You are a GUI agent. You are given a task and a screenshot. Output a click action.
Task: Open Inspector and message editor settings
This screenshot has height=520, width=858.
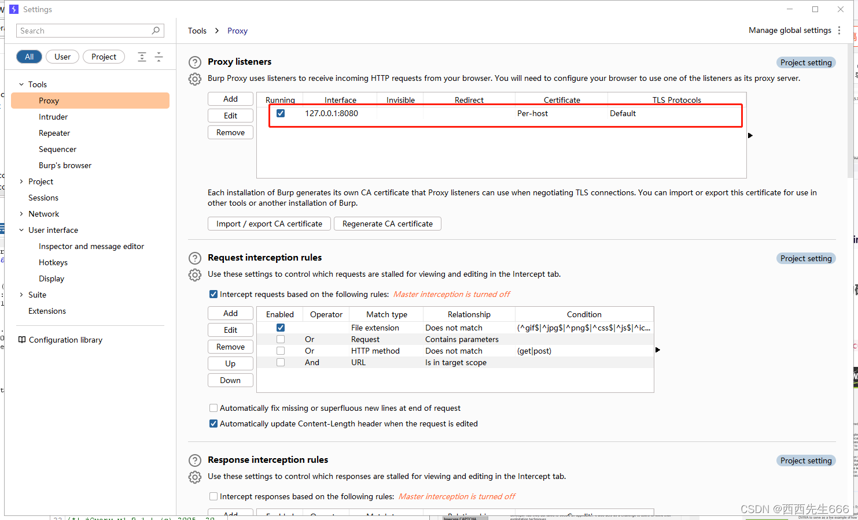[91, 246]
